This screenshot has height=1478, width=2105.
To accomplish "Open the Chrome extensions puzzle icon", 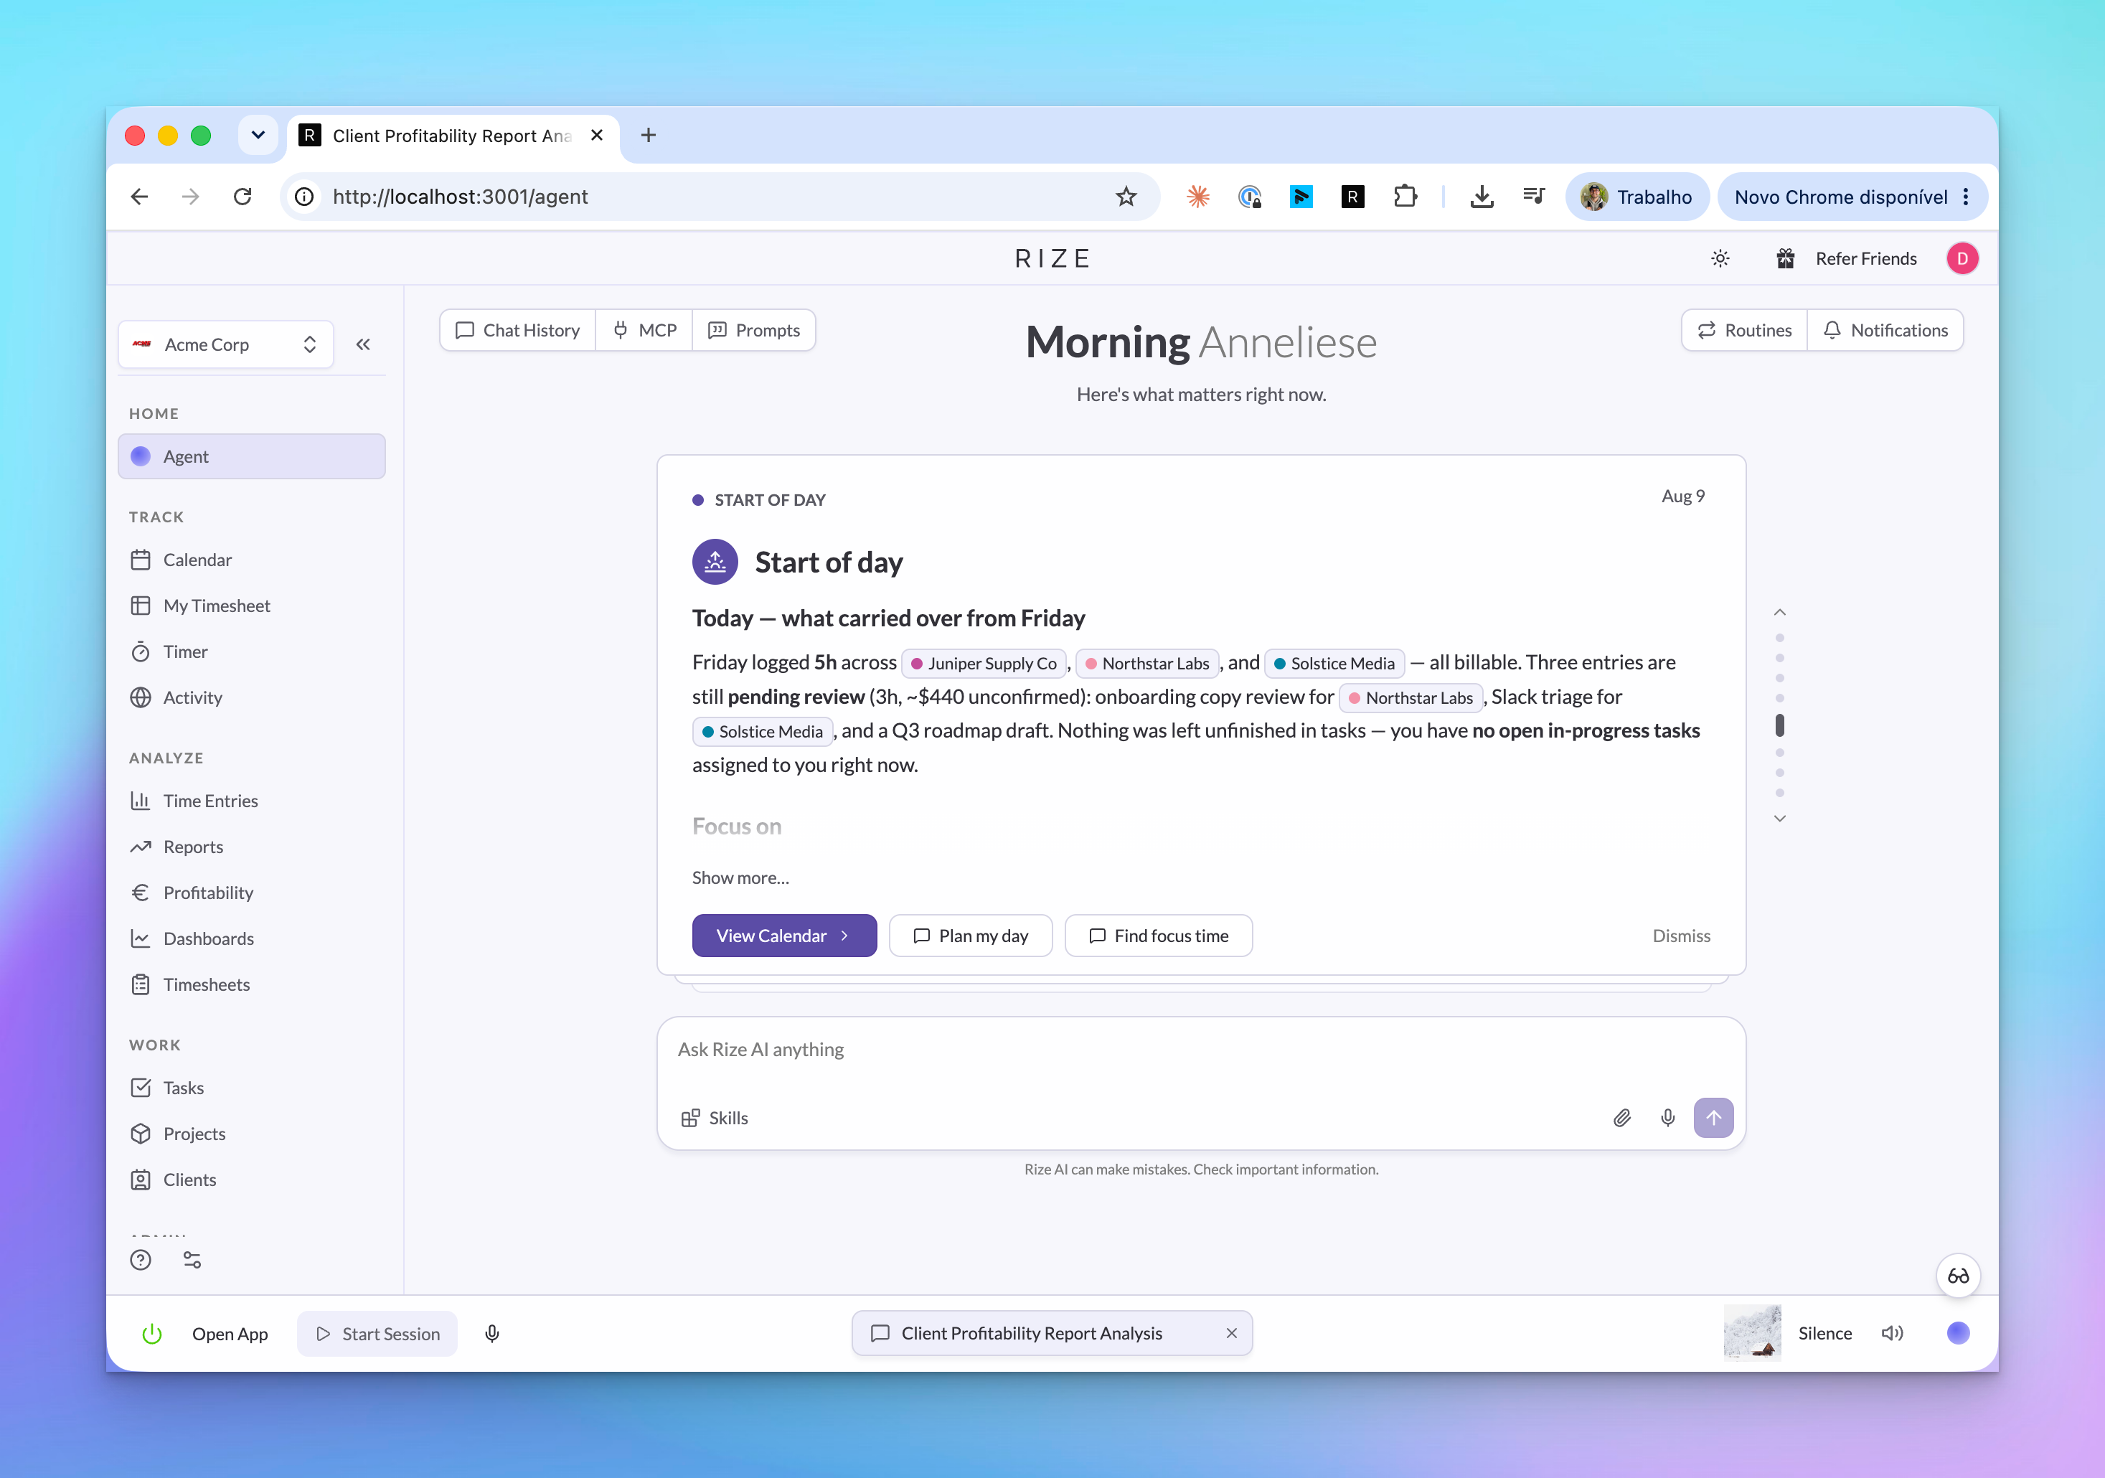I will [1405, 196].
